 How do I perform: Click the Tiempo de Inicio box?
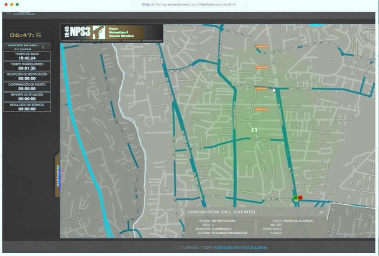tap(27, 56)
